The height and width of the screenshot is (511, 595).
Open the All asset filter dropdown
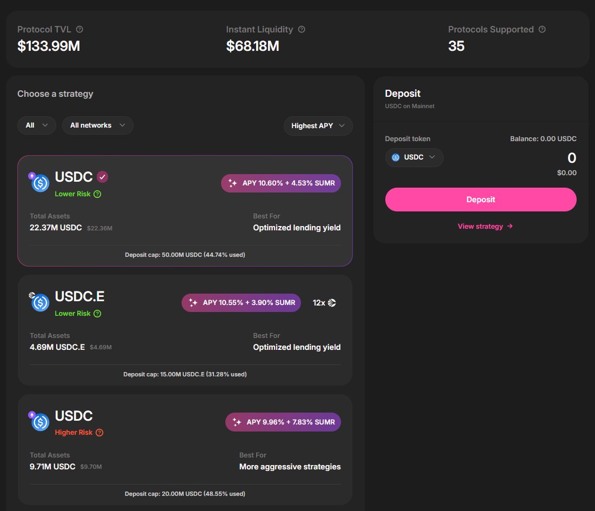click(x=37, y=125)
